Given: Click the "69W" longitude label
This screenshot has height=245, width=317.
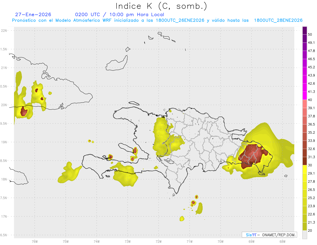Looking at the screenshot, I should click(x=251, y=241).
